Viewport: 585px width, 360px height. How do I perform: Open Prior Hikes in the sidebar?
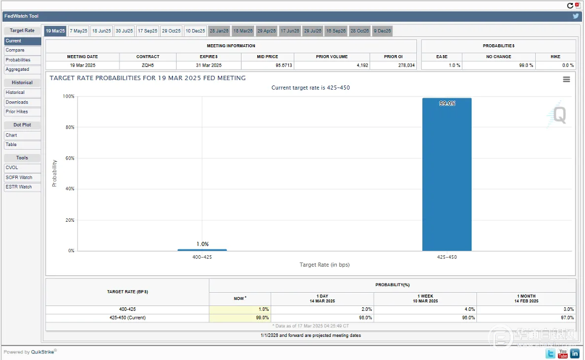pyautogui.click(x=22, y=112)
